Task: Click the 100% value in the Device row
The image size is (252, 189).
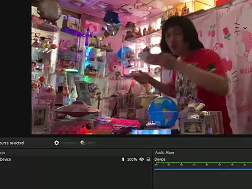Action: [132, 159]
